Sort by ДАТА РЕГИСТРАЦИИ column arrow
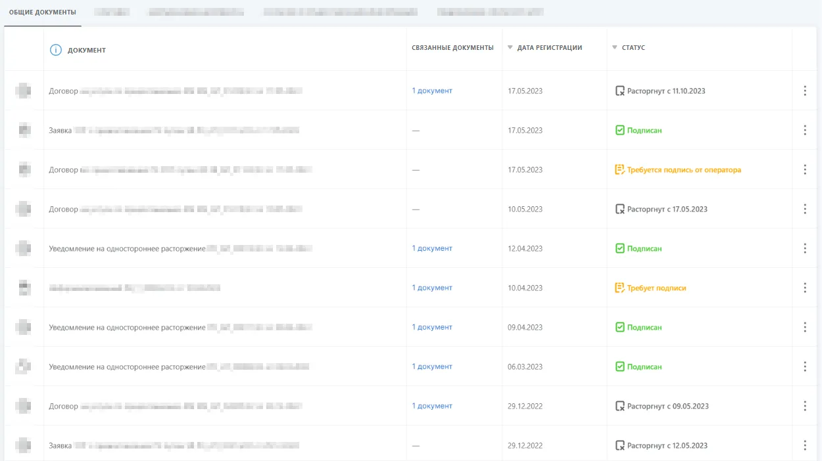 point(510,48)
